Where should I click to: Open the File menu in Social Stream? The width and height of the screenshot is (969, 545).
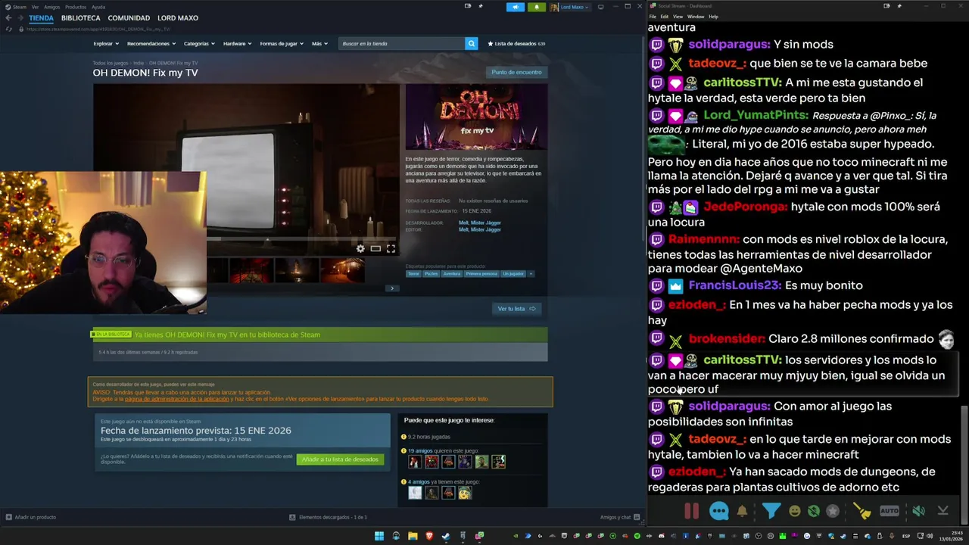point(653,16)
